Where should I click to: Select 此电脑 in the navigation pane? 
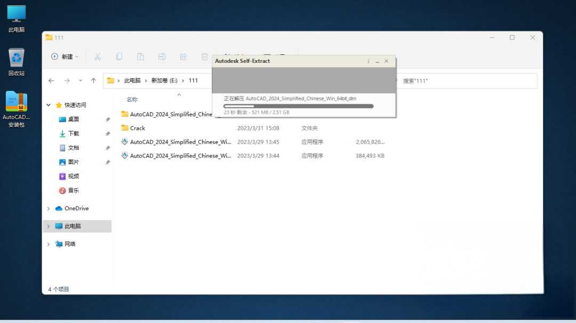(x=73, y=226)
